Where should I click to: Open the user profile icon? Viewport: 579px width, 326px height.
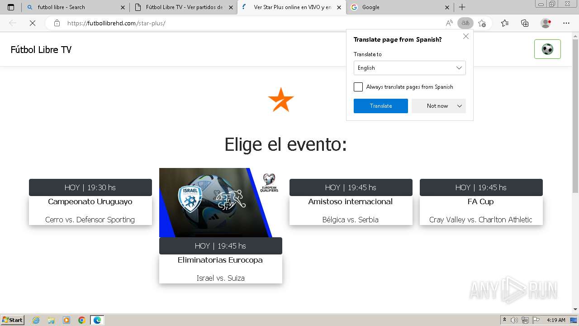click(546, 23)
